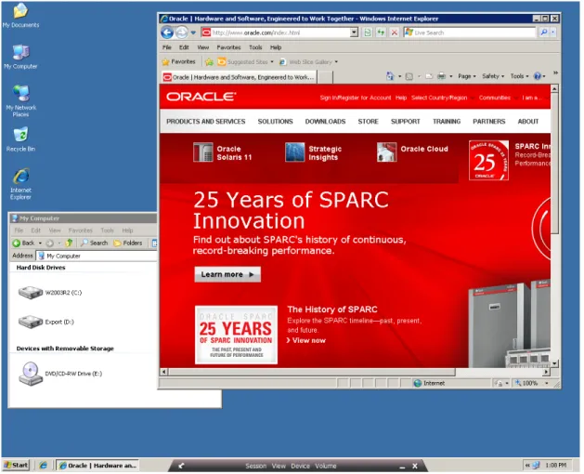Click the Internet Explorer quick launch icon
Image resolution: width=584 pixels, height=474 pixels.
point(44,466)
